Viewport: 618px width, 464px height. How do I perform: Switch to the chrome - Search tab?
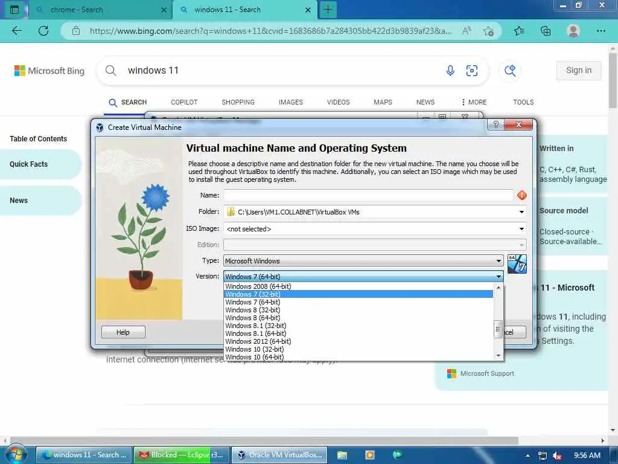pyautogui.click(x=100, y=10)
